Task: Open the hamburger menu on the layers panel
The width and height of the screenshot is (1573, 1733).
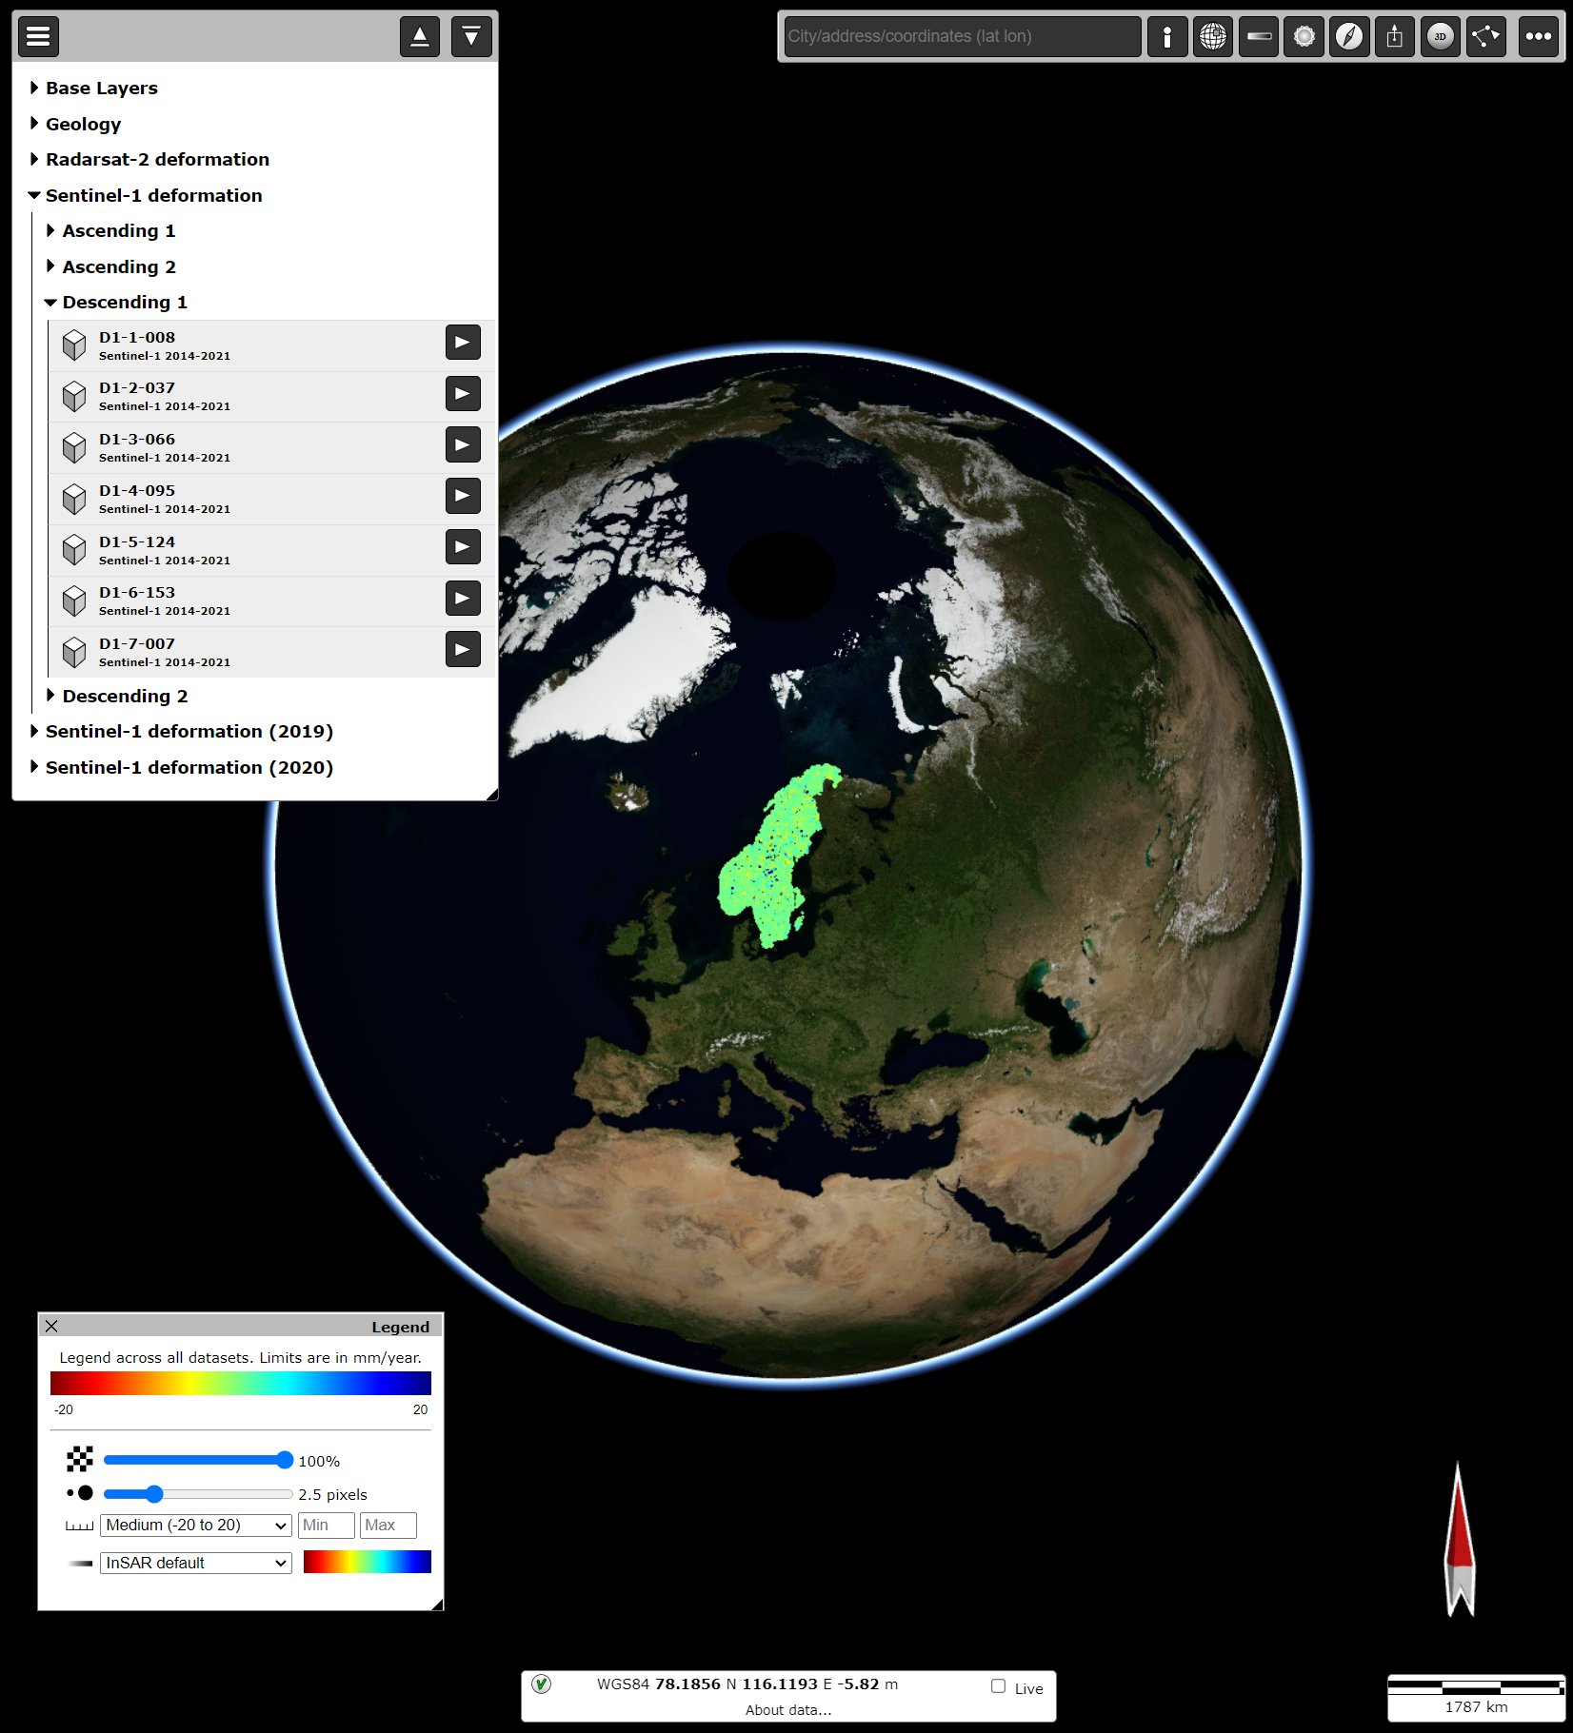Action: coord(37,37)
